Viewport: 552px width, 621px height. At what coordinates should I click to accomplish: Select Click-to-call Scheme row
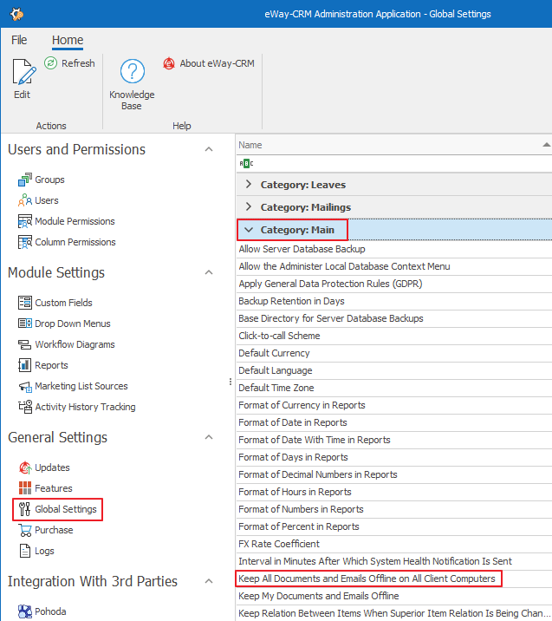[394, 336]
